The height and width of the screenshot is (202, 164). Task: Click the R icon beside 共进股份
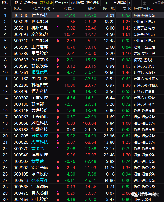click(58, 111)
